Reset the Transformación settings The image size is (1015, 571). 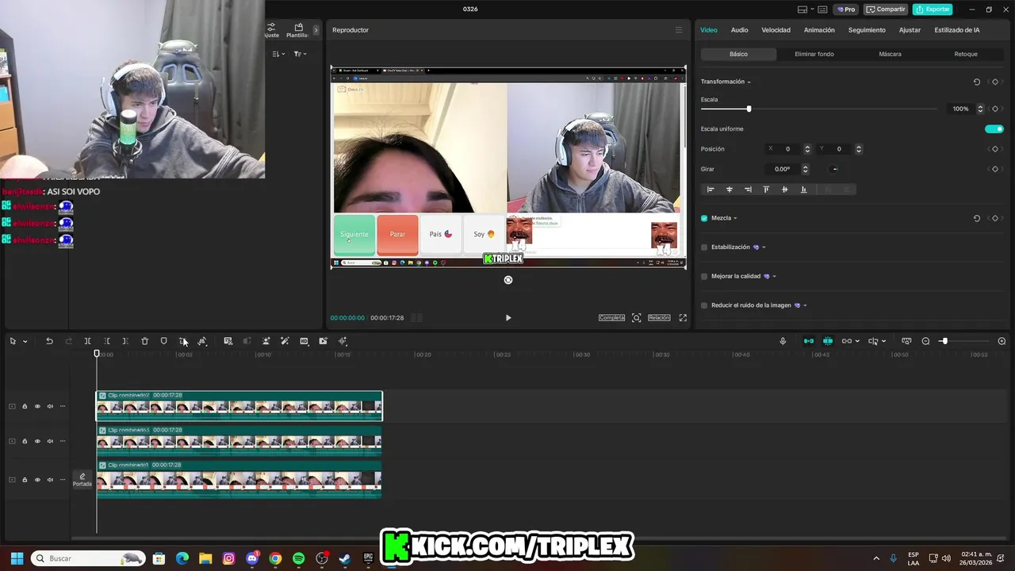click(976, 82)
